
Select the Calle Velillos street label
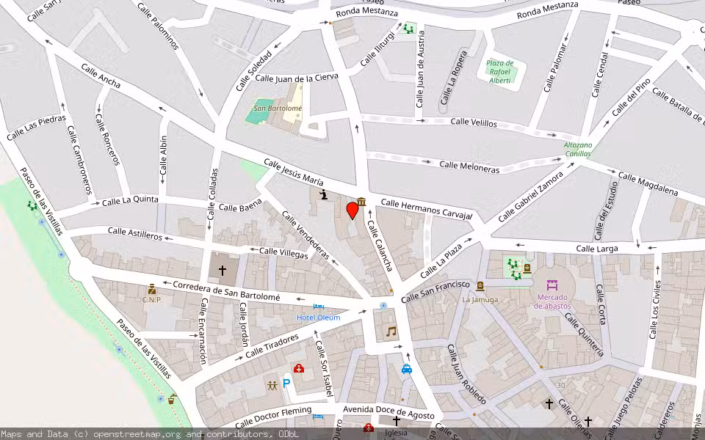point(474,122)
